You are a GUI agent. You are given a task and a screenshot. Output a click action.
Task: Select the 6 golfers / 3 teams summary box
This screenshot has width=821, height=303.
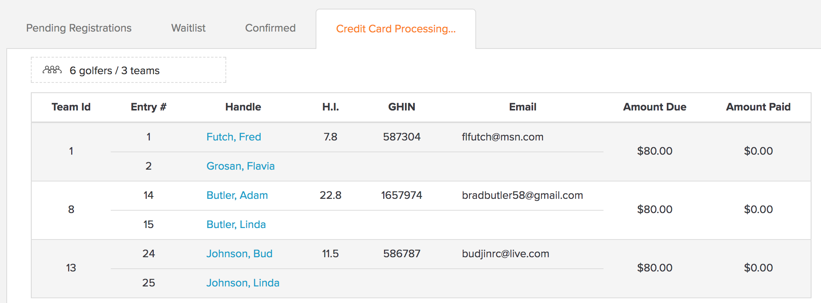[129, 70]
